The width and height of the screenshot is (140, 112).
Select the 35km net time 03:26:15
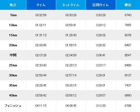(71, 85)
